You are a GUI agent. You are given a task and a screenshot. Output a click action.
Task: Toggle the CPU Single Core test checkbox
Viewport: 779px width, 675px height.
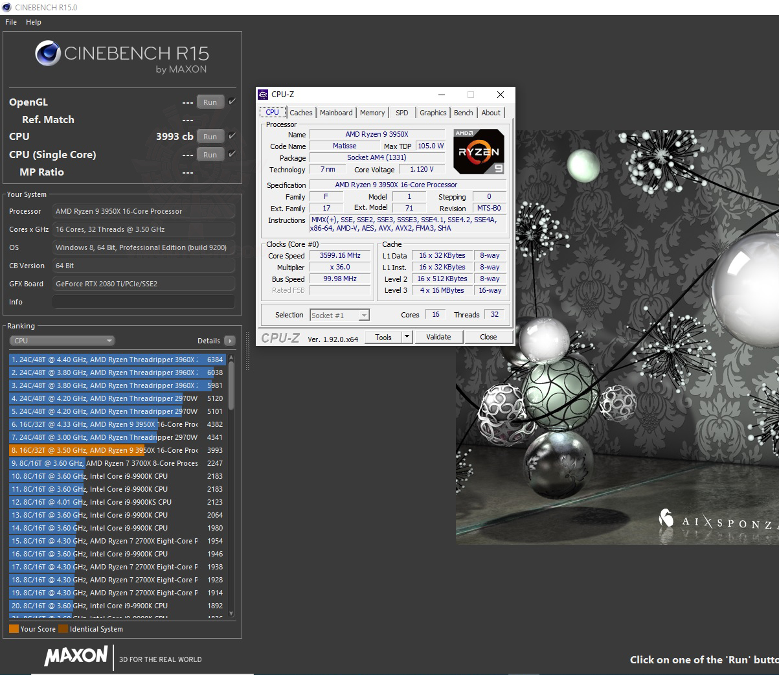(232, 154)
